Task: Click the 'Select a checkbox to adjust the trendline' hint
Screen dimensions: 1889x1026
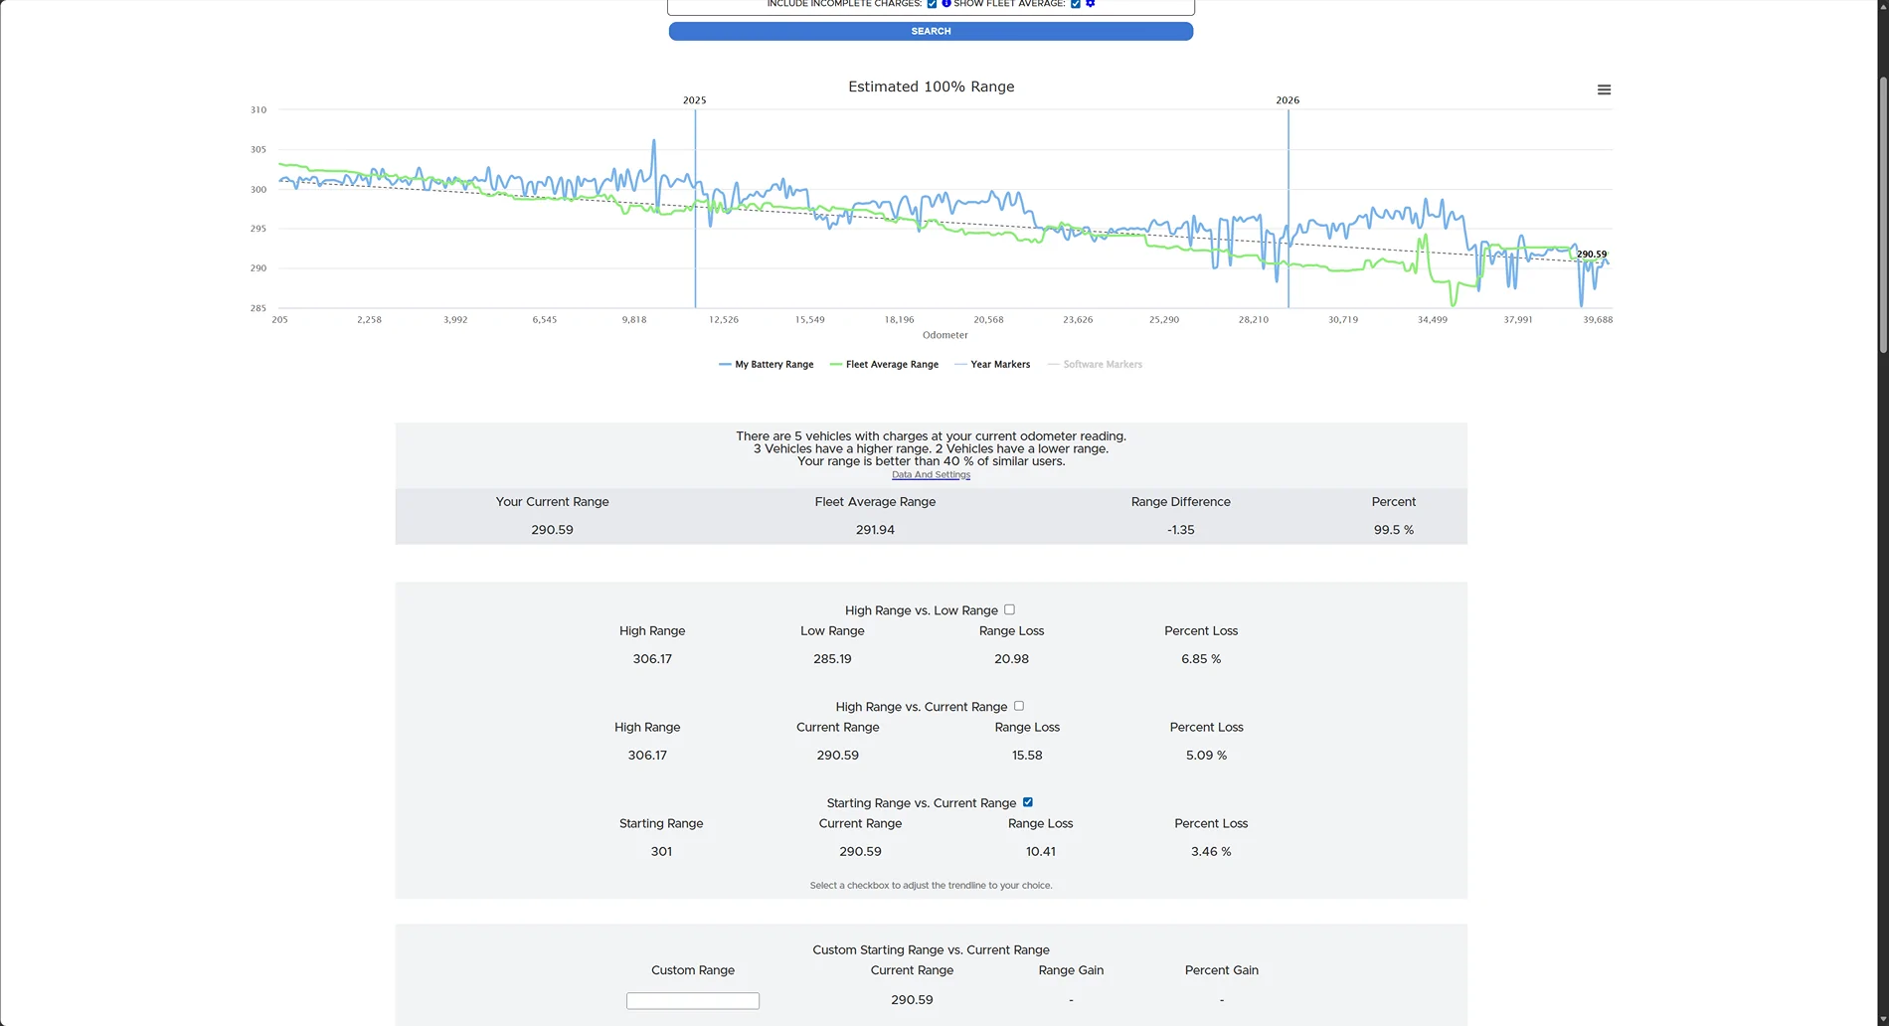Action: [x=931, y=886]
